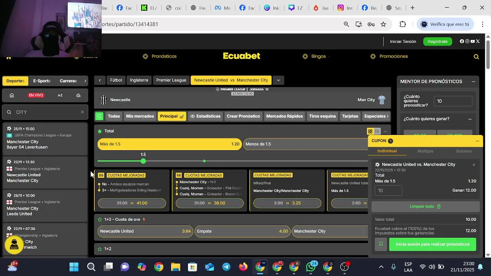Clear the CITY search text
This screenshot has width=491, height=276.
pyautogui.click(x=82, y=112)
